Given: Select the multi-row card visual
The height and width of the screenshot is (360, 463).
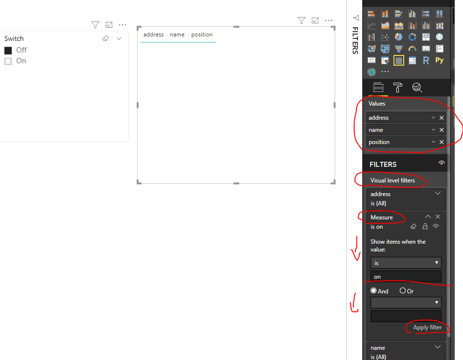Looking at the screenshot, I should tap(439, 49).
